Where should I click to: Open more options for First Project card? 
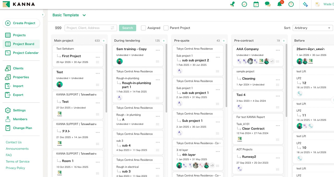click(98, 57)
